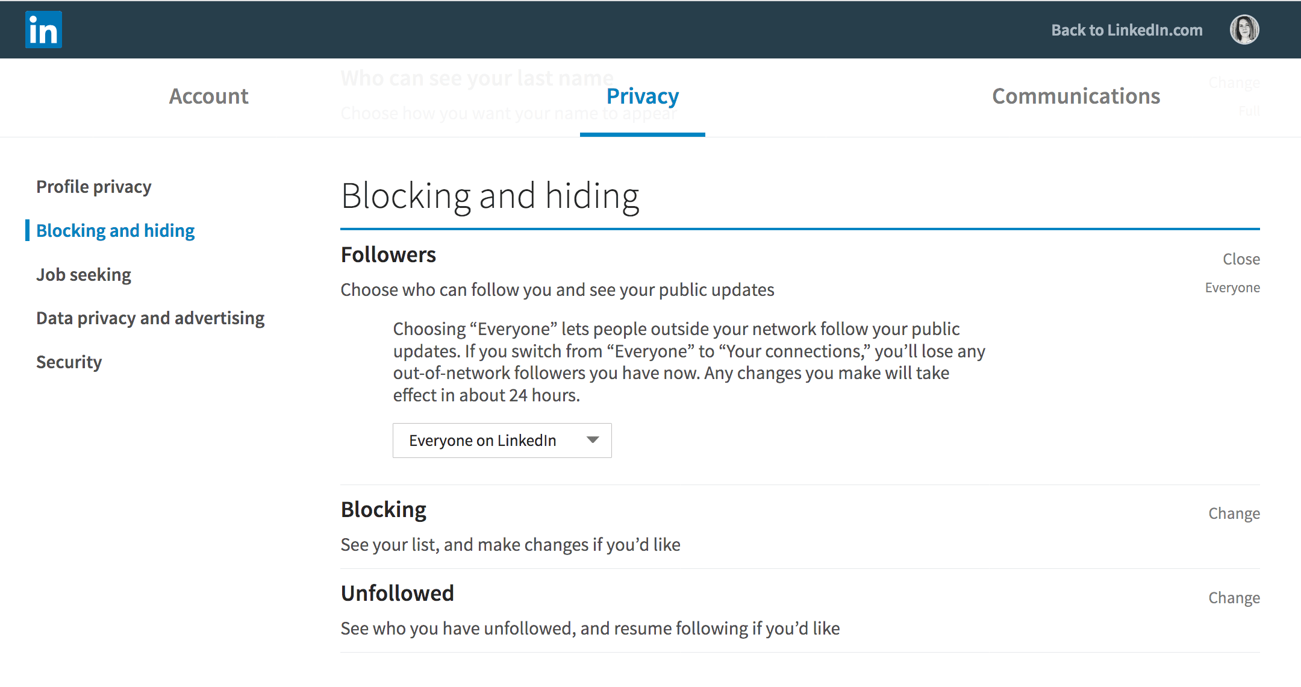Image resolution: width=1301 pixels, height=687 pixels.
Task: Click the Account tab icon
Action: point(210,96)
